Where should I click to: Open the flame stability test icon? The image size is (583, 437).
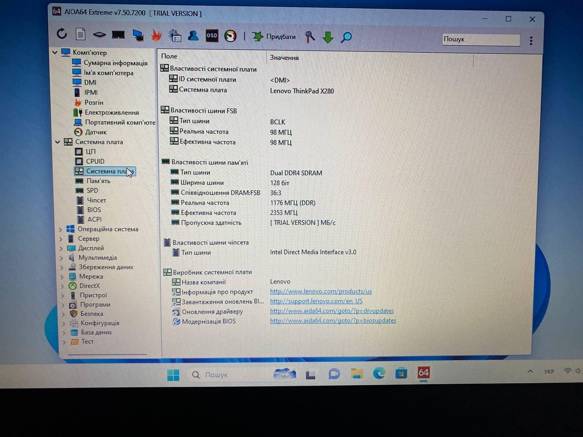[156, 35]
